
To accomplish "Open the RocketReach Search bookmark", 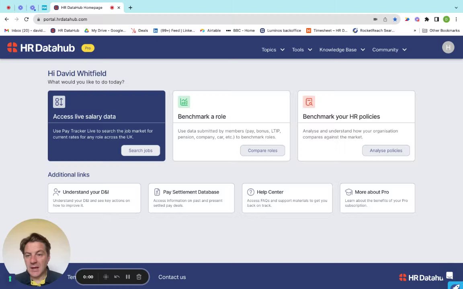I will coord(374,31).
